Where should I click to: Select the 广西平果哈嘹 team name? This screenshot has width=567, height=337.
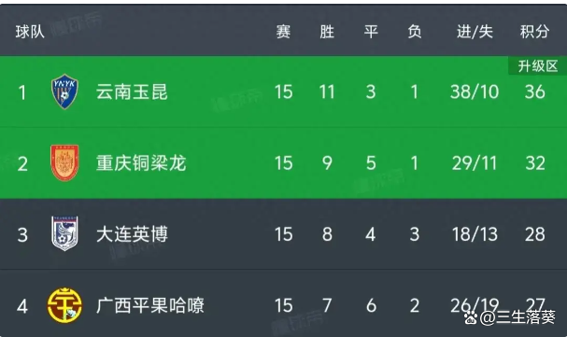150,305
